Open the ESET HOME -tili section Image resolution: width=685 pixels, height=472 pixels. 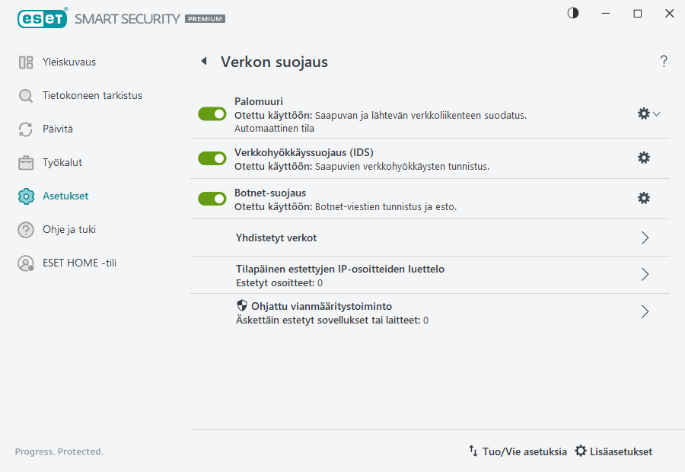point(26,264)
